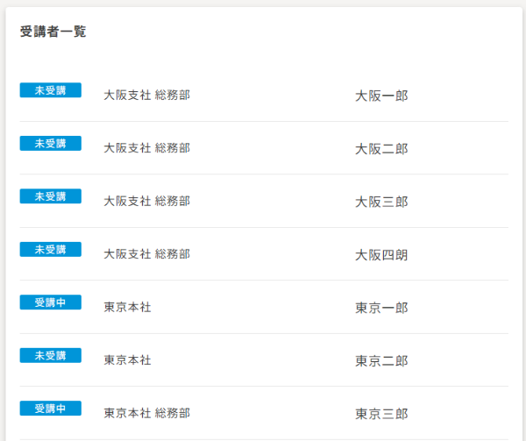The width and height of the screenshot is (526, 441).
Task: Select 東京本社 in 東京二郎 row
Action: [x=127, y=359]
